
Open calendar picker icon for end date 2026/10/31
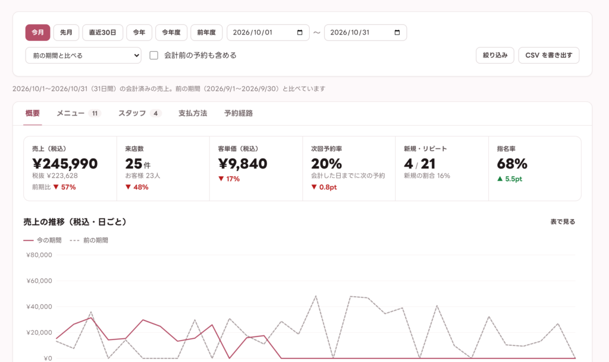397,33
